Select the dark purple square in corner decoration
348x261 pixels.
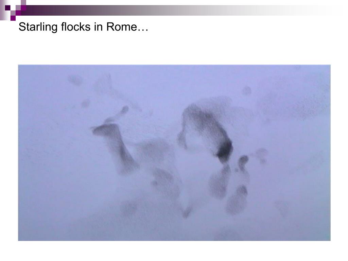click(x=7, y=8)
